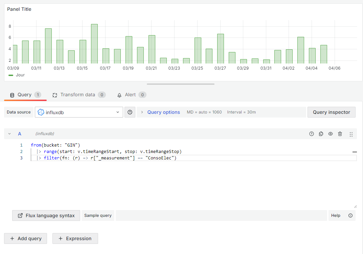363x254 pixels.
Task: Open the data source help circle icon
Action: click(x=130, y=112)
